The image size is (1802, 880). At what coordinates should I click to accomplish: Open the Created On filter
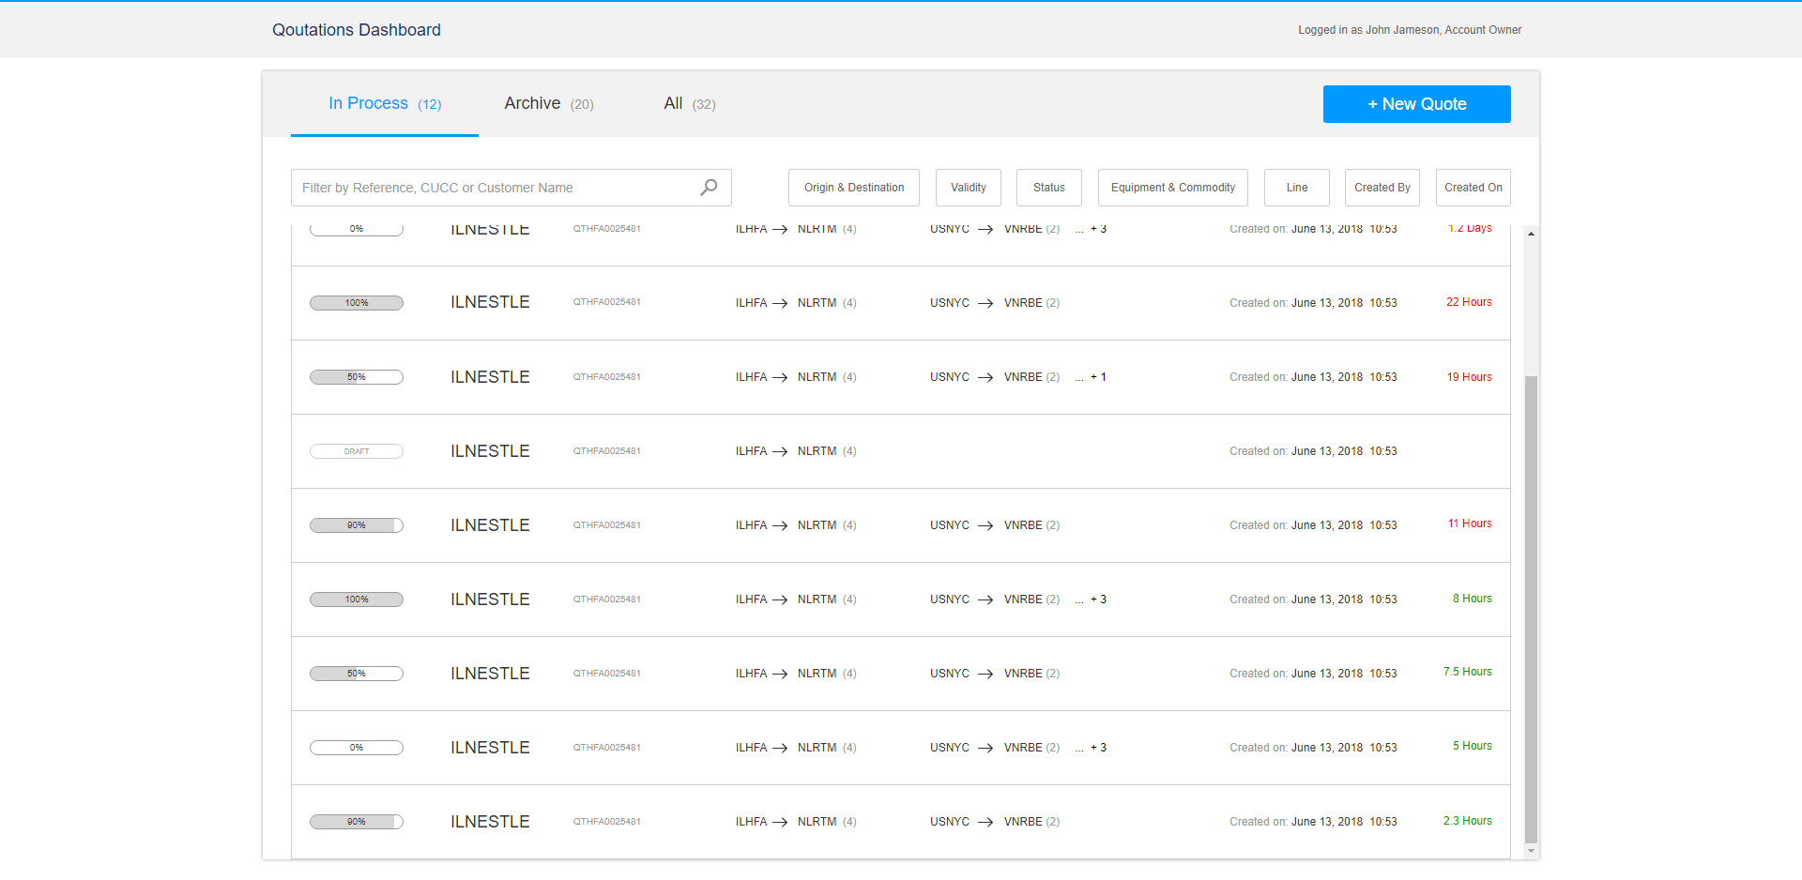(1474, 188)
